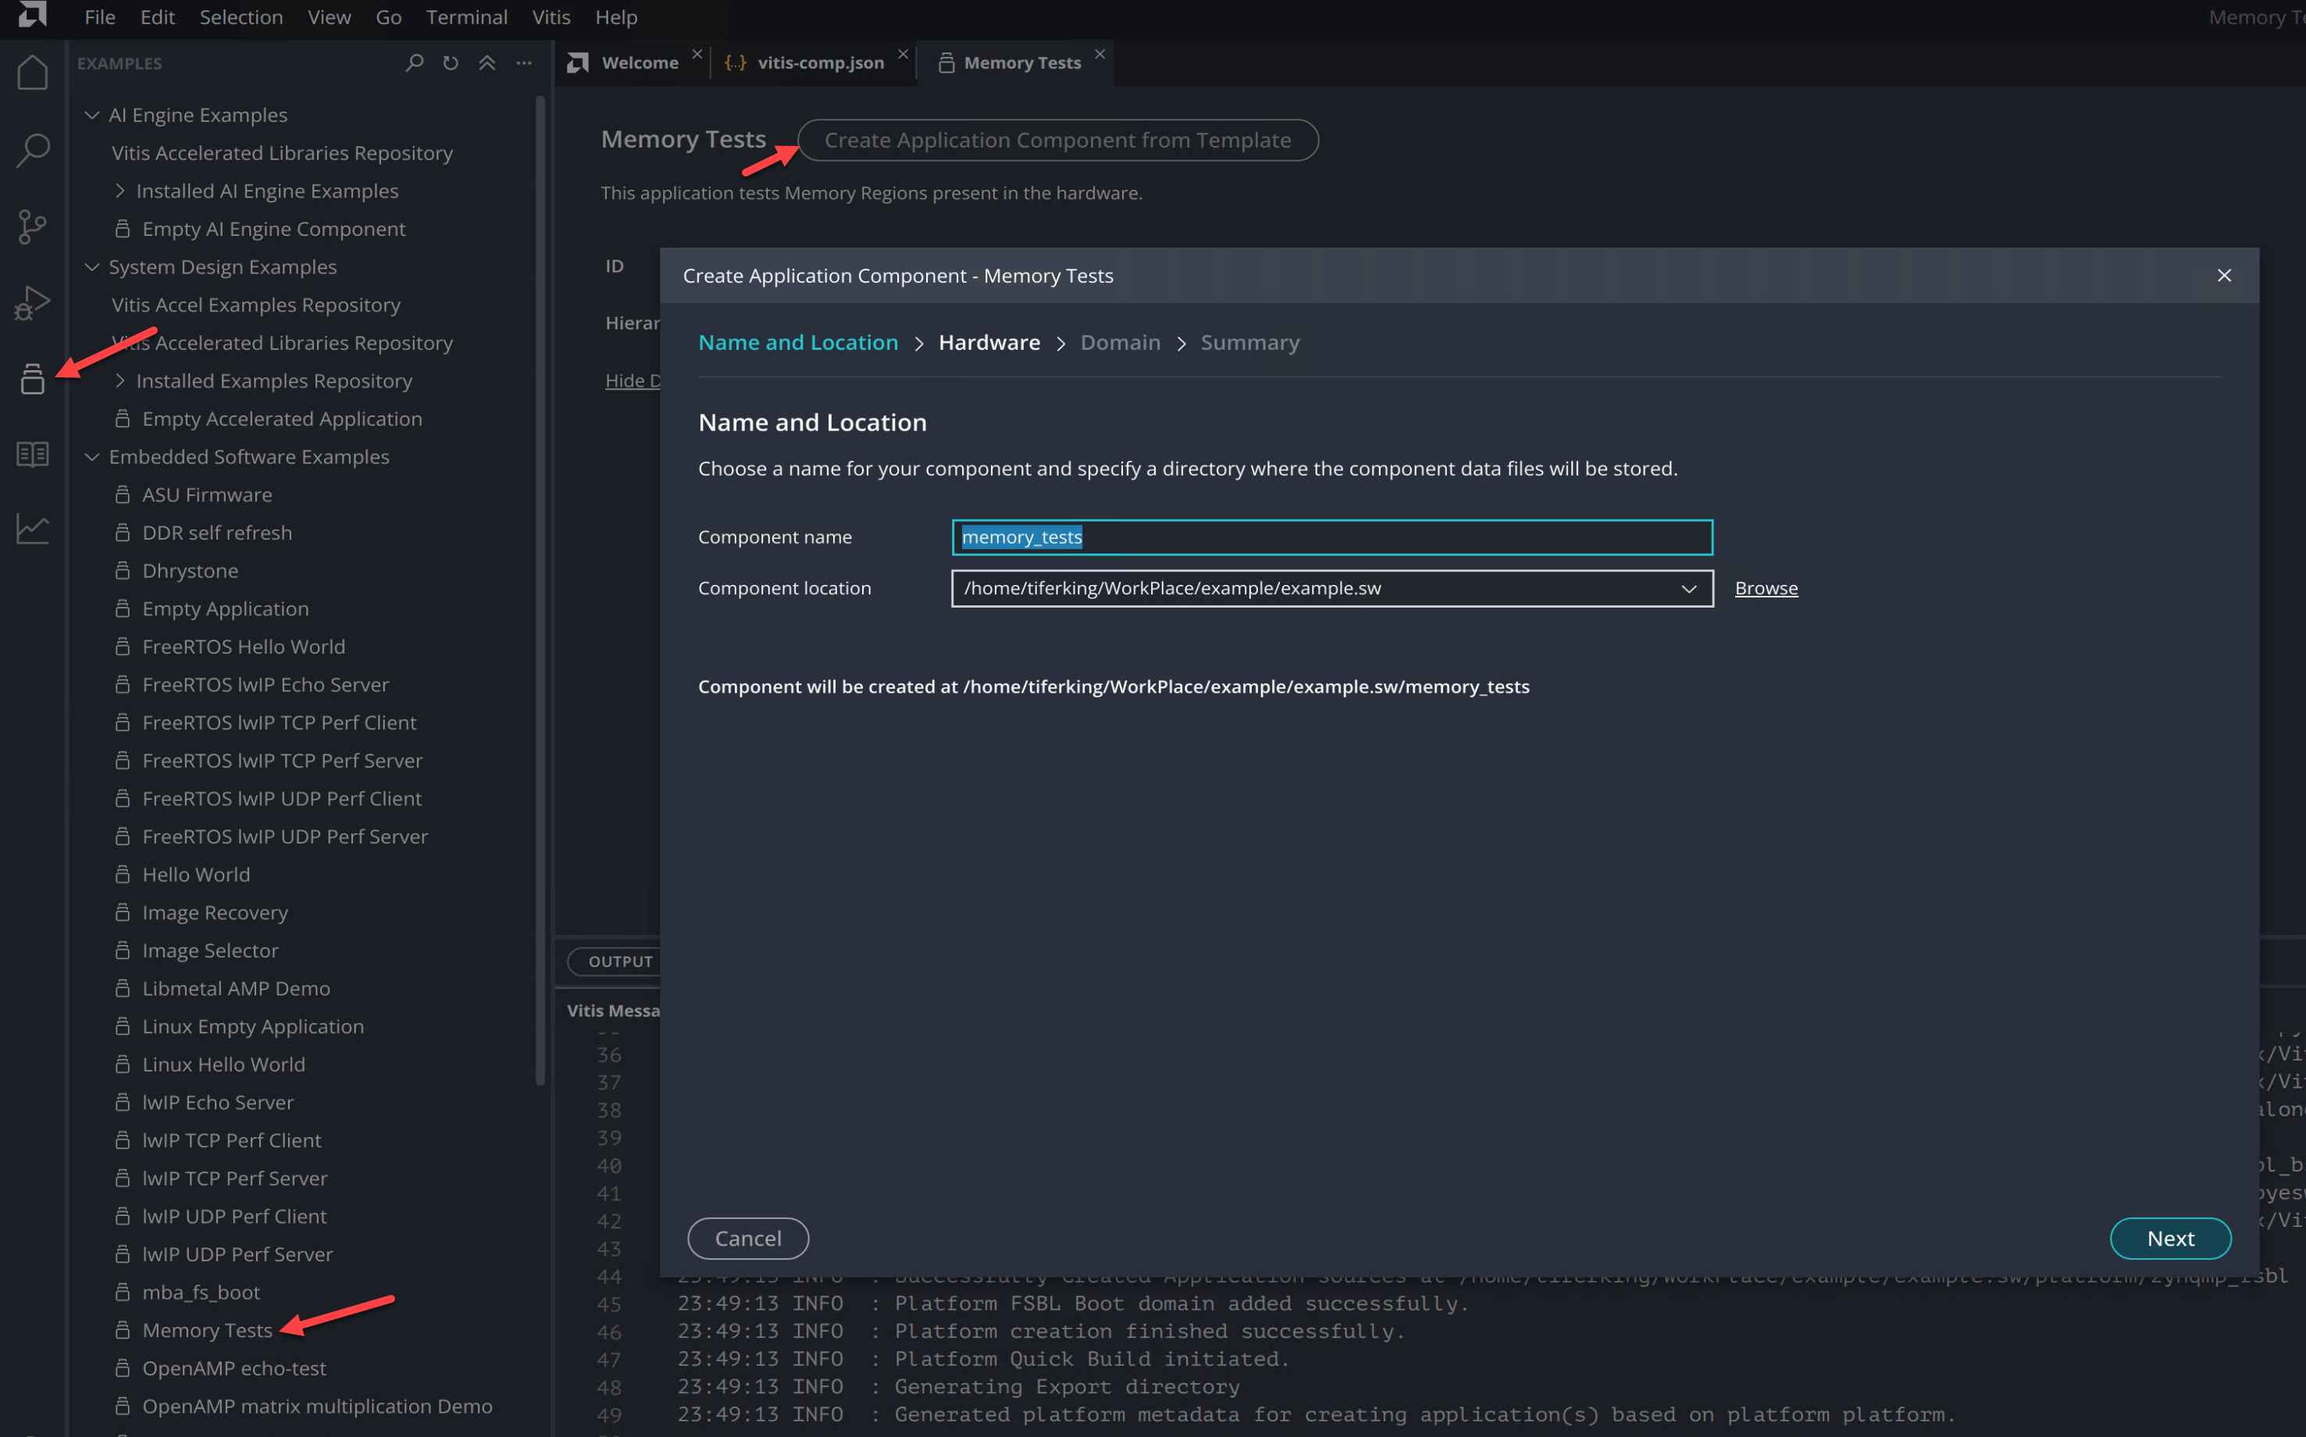2306x1437 pixels.
Task: Select the mba_fs_boot example
Action: (201, 1293)
